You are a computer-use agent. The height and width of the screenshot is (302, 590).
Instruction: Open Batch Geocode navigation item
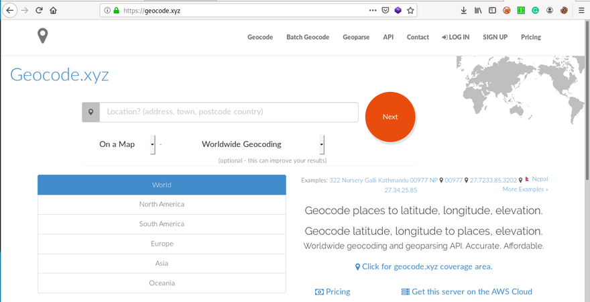click(308, 38)
